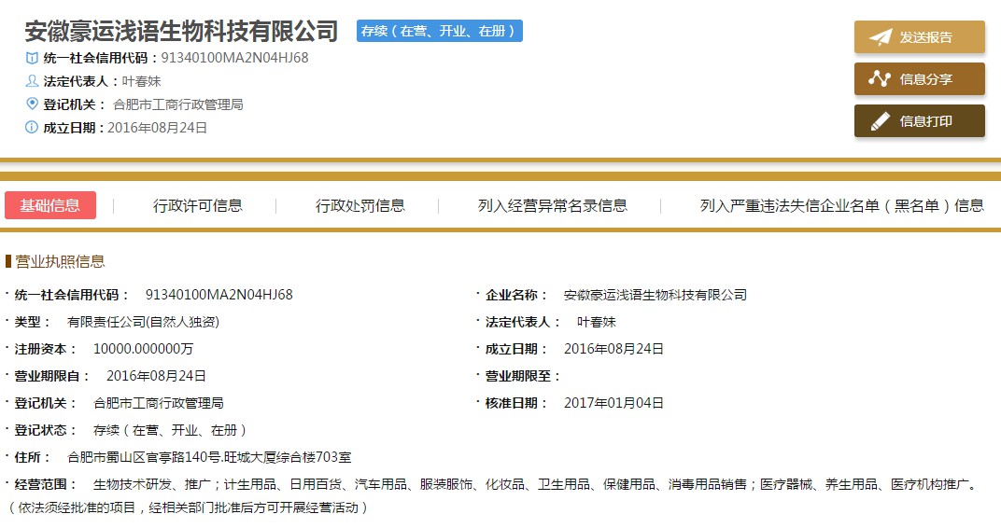Click the brown marker beside 营业执照信息 heading
This screenshot has width=1001, height=528.
[x=8, y=261]
